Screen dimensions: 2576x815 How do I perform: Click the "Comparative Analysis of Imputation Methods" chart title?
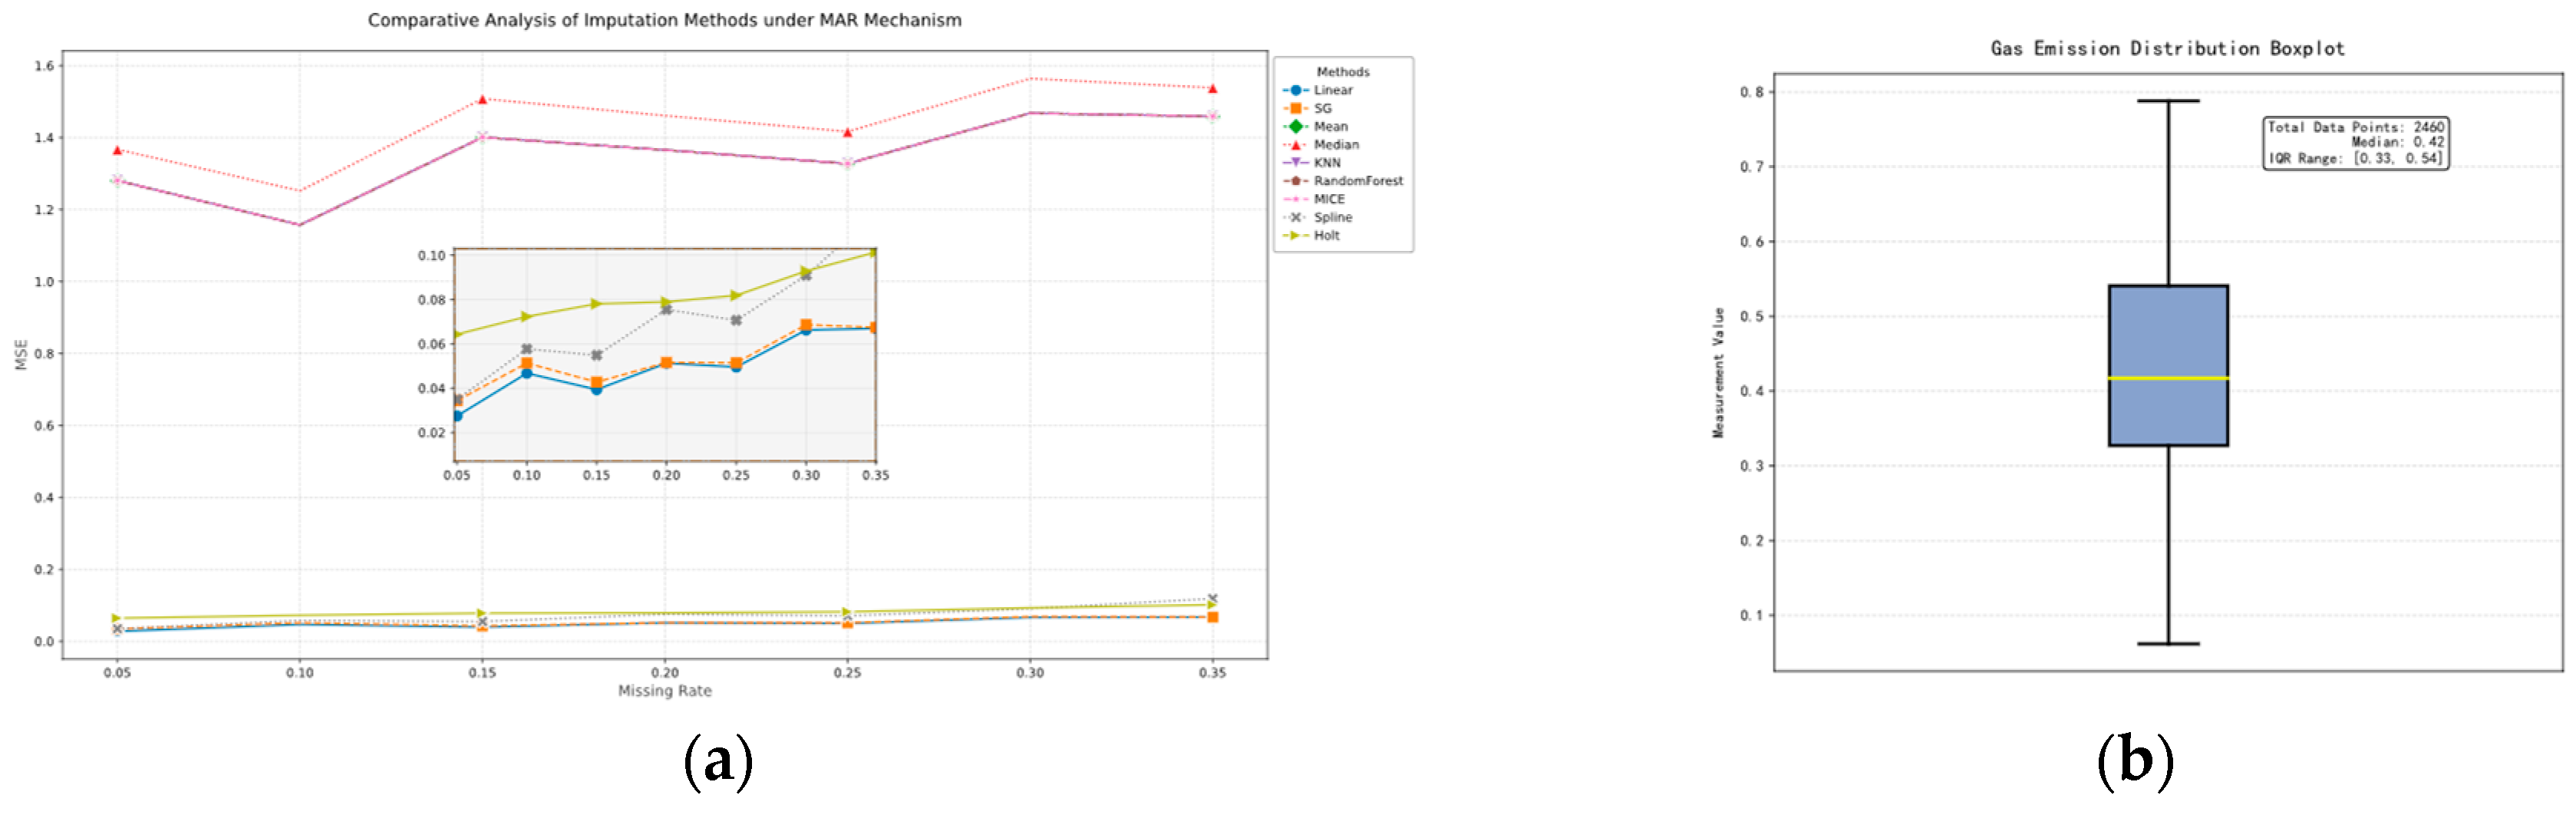click(x=664, y=20)
